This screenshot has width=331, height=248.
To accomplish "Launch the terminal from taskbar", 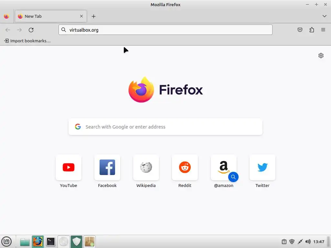I will [51, 242].
